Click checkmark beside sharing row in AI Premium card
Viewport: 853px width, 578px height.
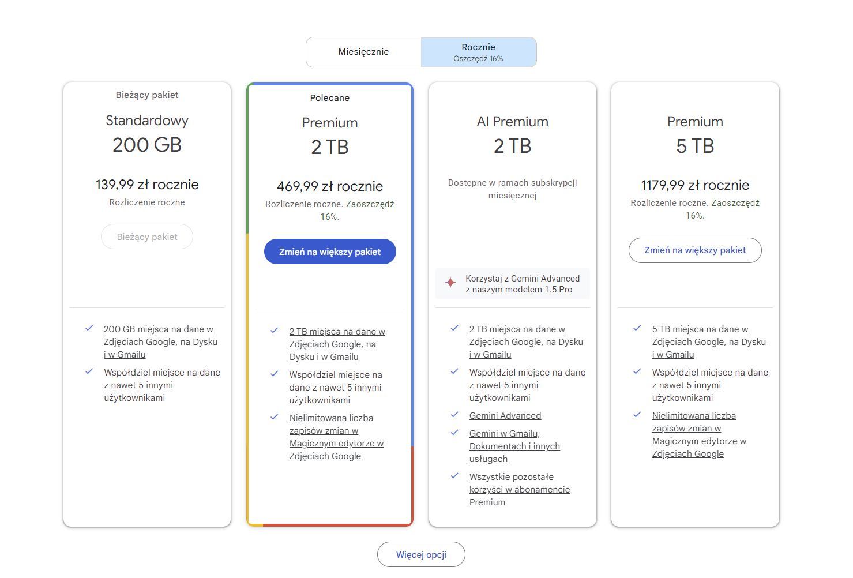click(455, 371)
